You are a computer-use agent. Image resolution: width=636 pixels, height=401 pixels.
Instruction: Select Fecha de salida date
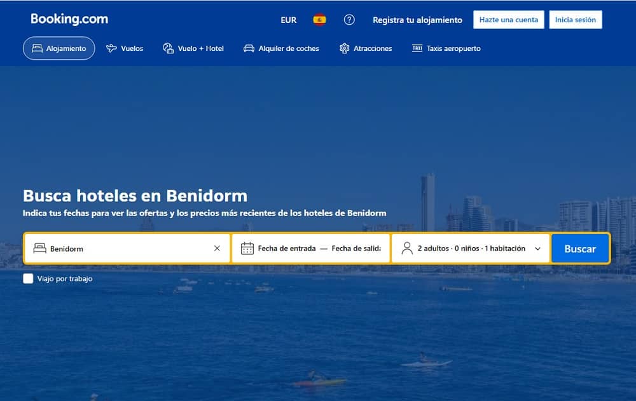[x=356, y=248]
